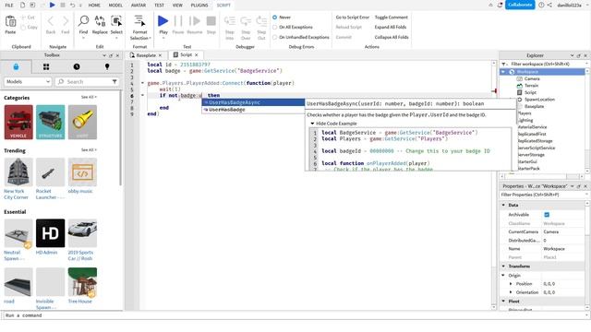Click the Toolbox Search input field
Viewport: 591px width, 332px height.
[x=88, y=82]
